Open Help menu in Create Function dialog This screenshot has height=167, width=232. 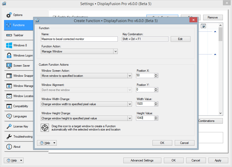point(47,143)
